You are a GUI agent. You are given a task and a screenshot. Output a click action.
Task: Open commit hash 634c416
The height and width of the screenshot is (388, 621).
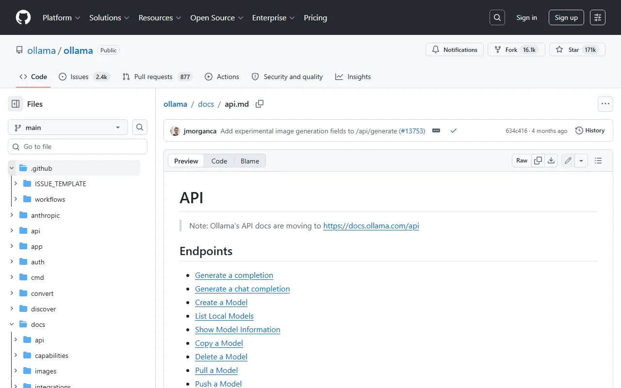point(517,131)
